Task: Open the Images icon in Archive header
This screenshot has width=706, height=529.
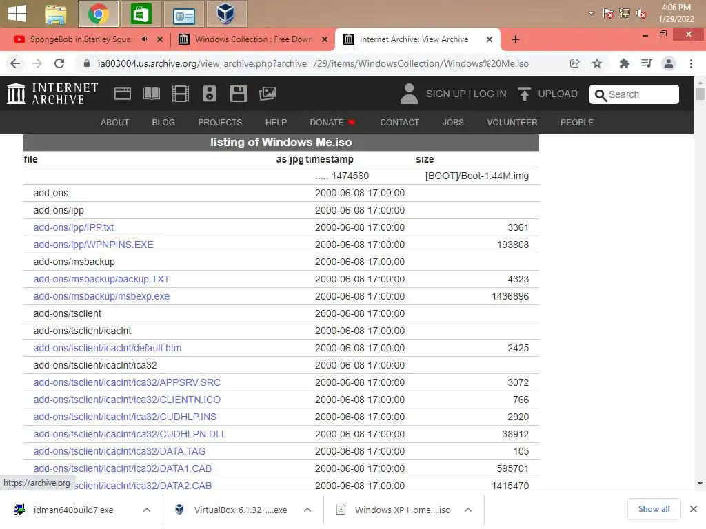Action: (x=268, y=94)
